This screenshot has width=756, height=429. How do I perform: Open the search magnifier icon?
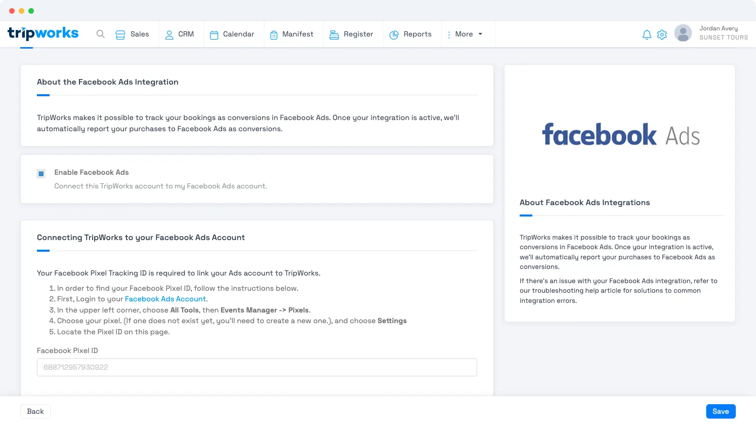[x=101, y=34]
